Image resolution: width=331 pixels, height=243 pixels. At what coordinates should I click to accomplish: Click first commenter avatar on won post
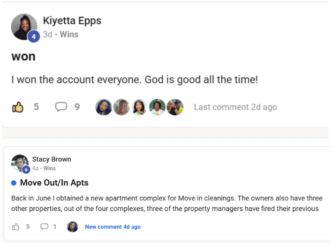point(104,107)
